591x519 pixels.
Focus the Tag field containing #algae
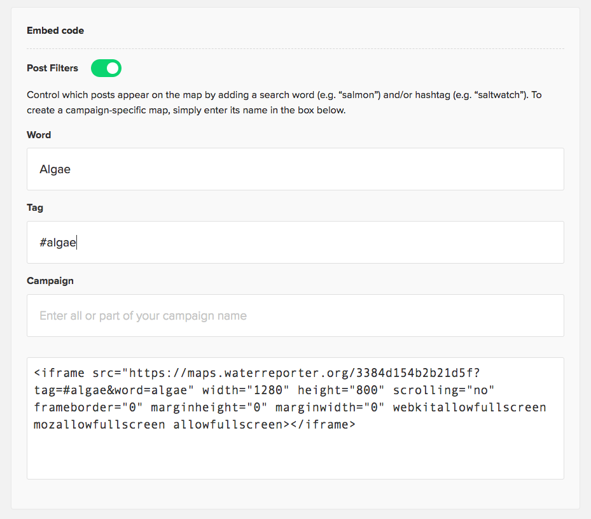click(x=295, y=243)
